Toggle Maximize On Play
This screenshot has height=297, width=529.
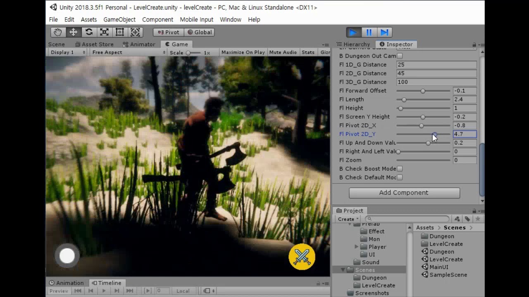tap(243, 52)
